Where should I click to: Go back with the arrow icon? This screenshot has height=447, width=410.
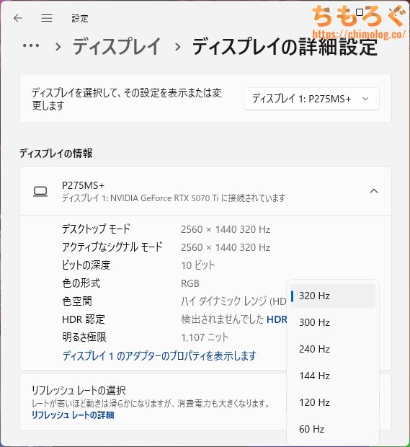18,18
